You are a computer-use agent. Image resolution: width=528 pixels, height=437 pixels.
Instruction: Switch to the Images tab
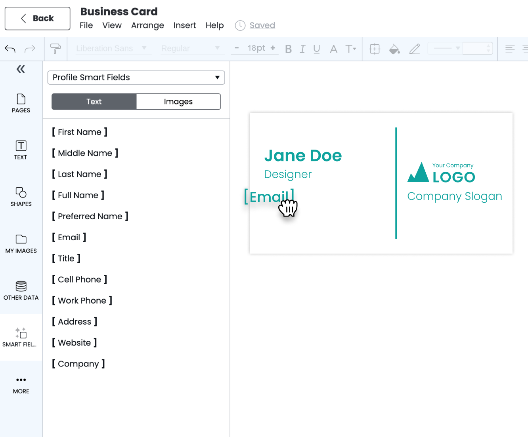click(178, 101)
